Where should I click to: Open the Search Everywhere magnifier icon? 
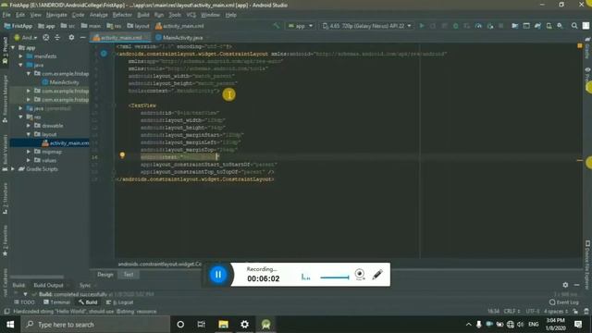[x=574, y=26]
